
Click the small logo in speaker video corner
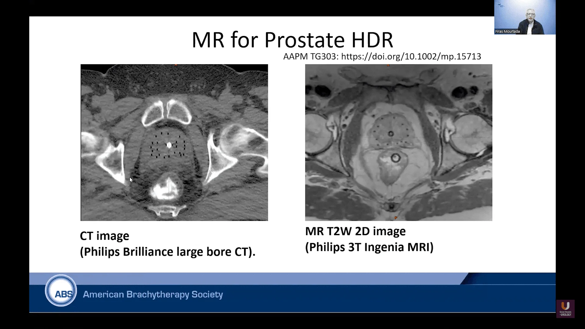(x=499, y=5)
